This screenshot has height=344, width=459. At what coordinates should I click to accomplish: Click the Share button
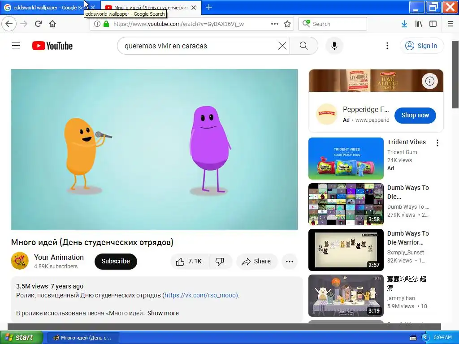click(x=256, y=261)
